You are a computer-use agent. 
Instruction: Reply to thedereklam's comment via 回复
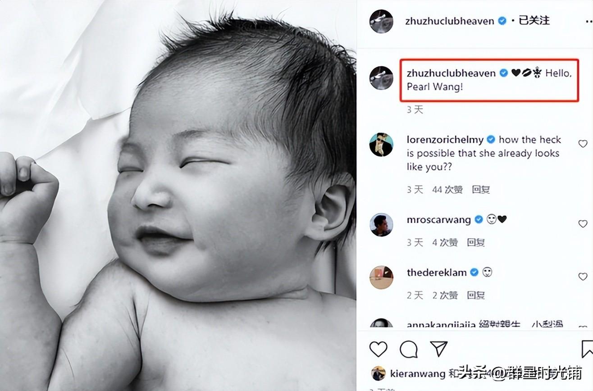coord(476,295)
